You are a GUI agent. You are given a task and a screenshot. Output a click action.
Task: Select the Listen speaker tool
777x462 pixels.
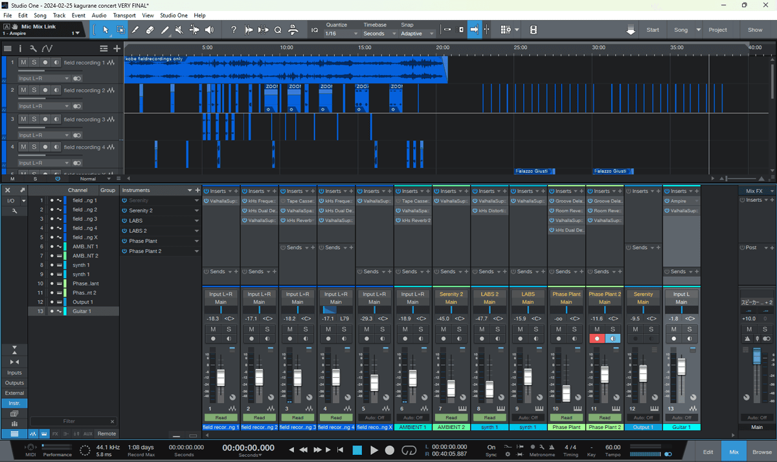click(209, 30)
